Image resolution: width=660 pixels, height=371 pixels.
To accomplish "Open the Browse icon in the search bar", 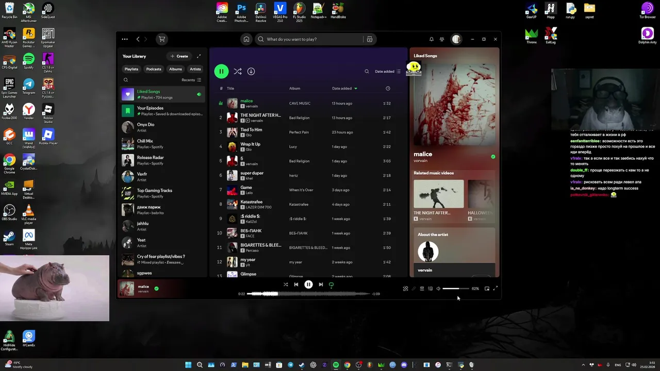I will (x=369, y=39).
